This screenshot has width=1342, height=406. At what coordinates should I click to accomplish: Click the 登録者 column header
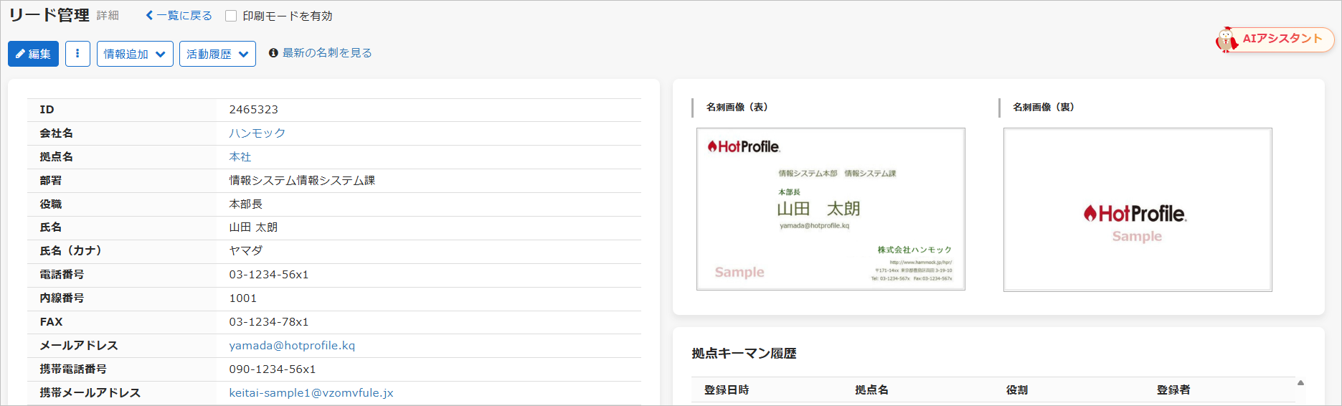(1173, 390)
